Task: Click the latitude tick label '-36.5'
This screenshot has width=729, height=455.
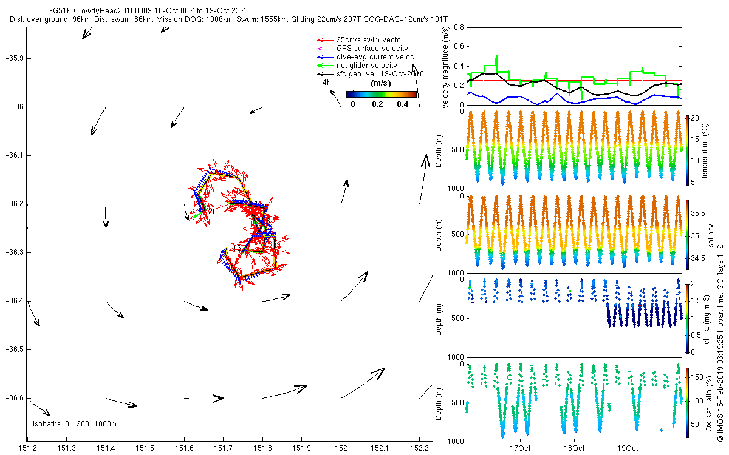Action: coord(14,349)
